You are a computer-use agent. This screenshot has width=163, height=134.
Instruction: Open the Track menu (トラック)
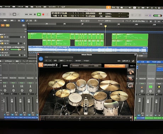pyautogui.click(x=20, y=7)
